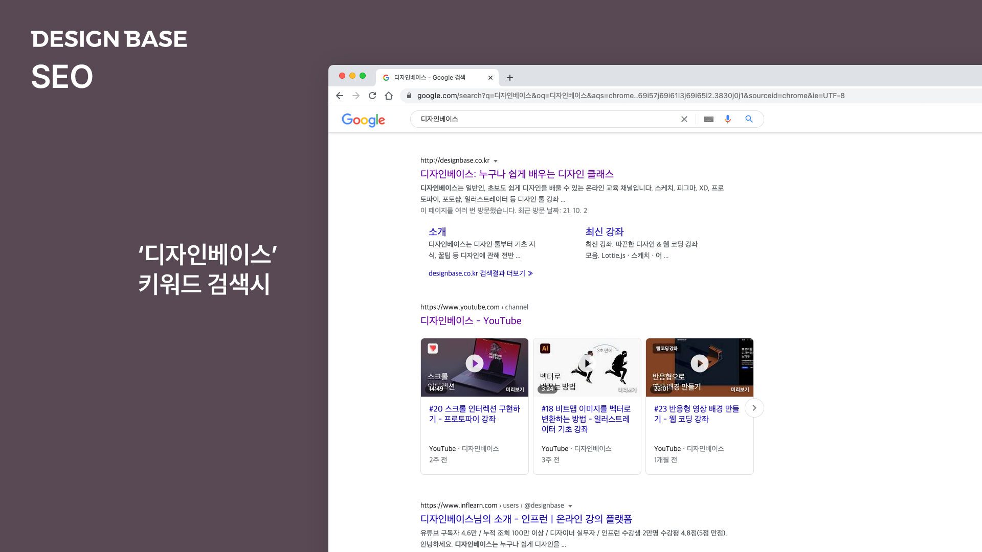Expand the designbase.co.kr result dropdown arrow
This screenshot has width=982, height=552.
click(x=495, y=161)
